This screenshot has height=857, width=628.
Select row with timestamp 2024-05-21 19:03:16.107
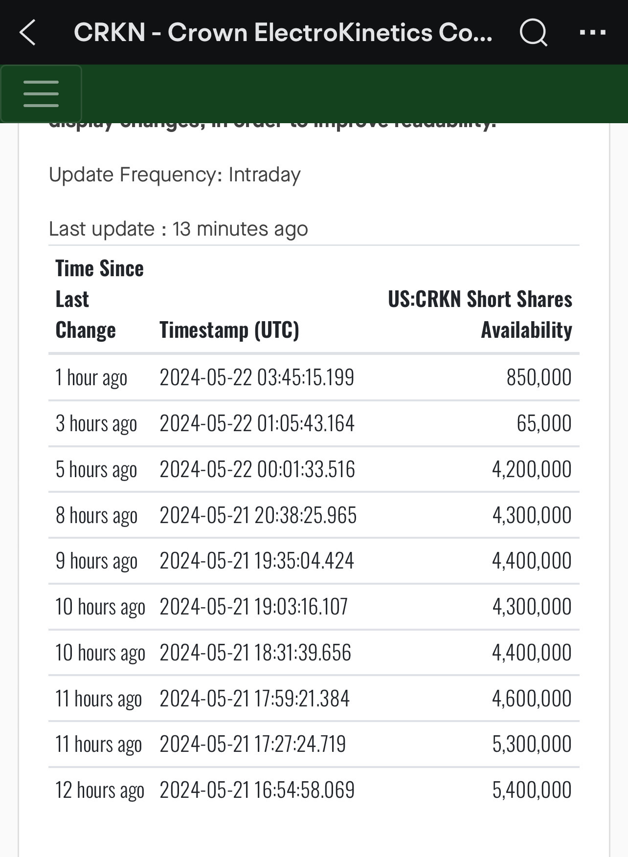coord(314,607)
